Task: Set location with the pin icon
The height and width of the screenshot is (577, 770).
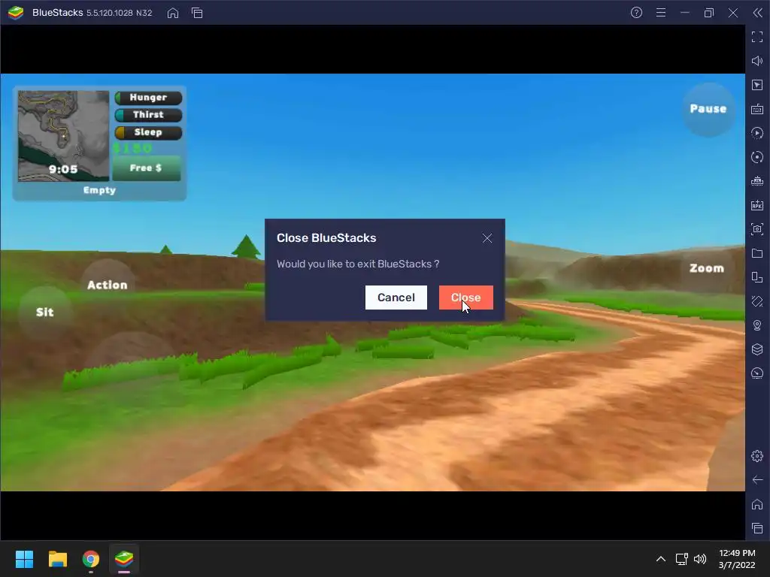Action: tap(757, 325)
